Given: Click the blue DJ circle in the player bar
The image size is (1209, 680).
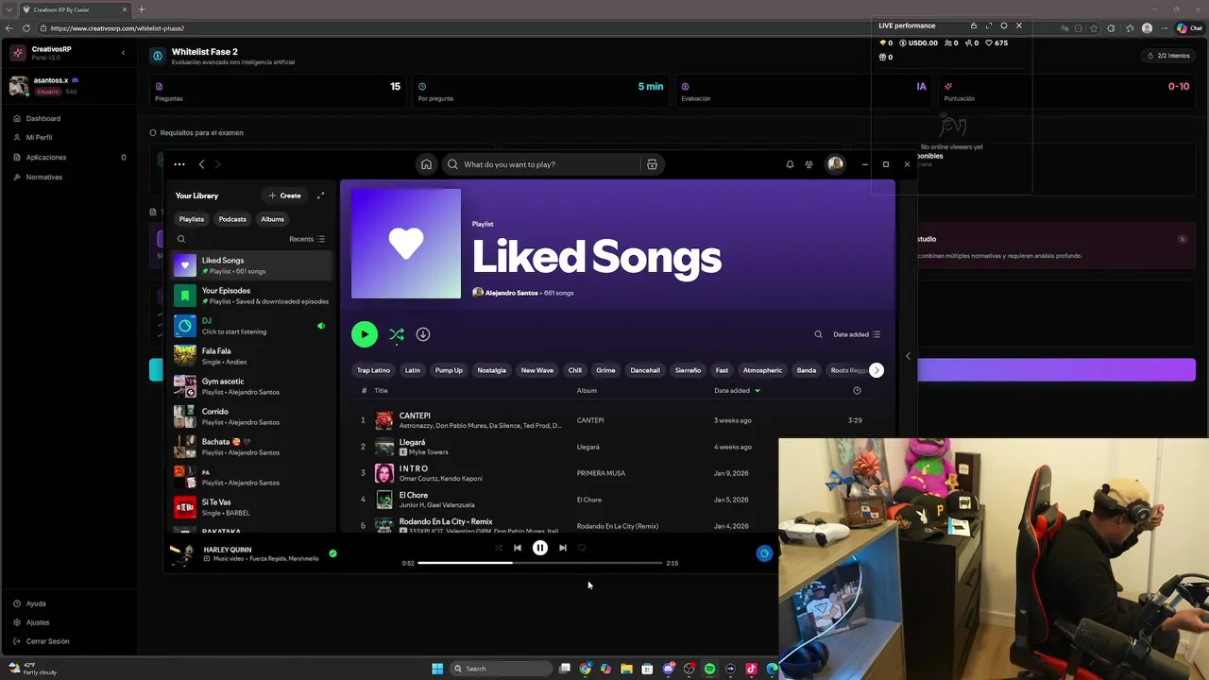Looking at the screenshot, I should pyautogui.click(x=765, y=553).
